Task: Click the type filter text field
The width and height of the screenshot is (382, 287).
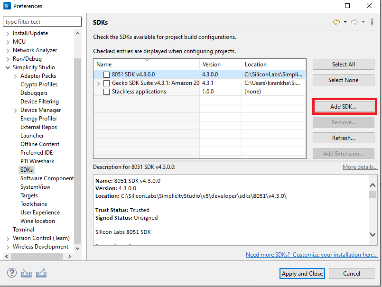Action: click(42, 22)
